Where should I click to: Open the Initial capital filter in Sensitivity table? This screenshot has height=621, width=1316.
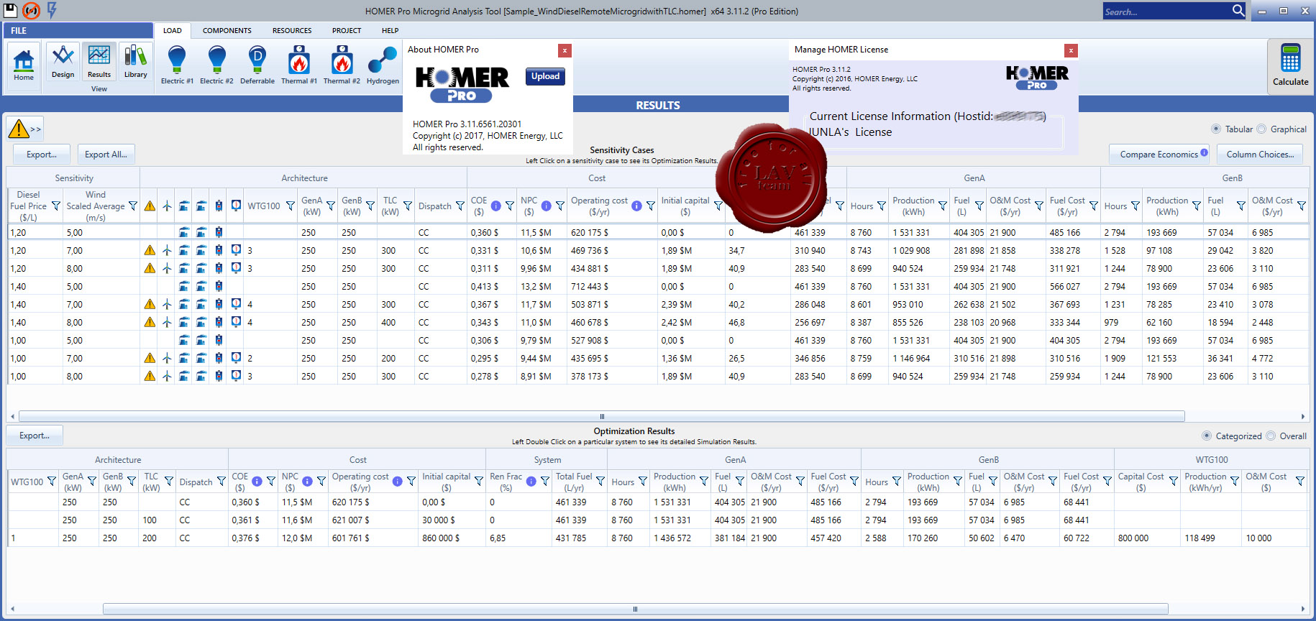pyautogui.click(x=718, y=206)
